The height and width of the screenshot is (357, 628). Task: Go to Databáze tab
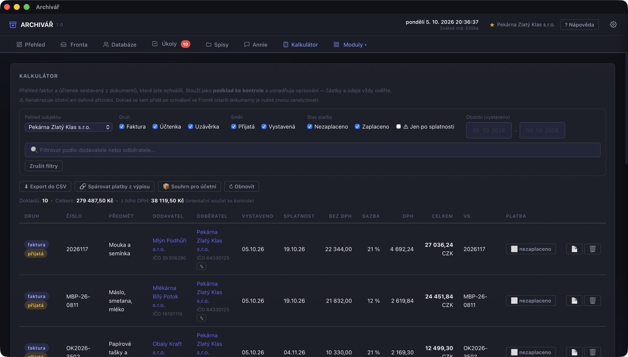pos(120,45)
